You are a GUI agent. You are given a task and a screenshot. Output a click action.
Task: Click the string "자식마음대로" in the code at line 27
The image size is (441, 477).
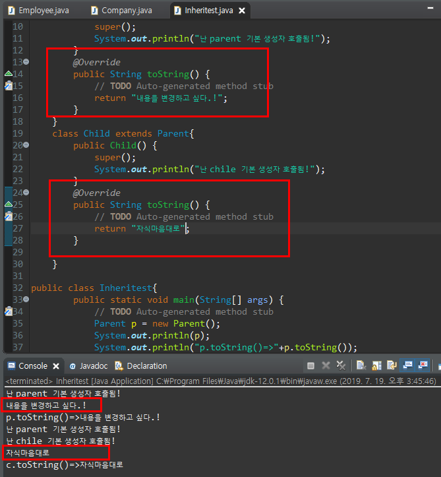pyautogui.click(x=158, y=228)
